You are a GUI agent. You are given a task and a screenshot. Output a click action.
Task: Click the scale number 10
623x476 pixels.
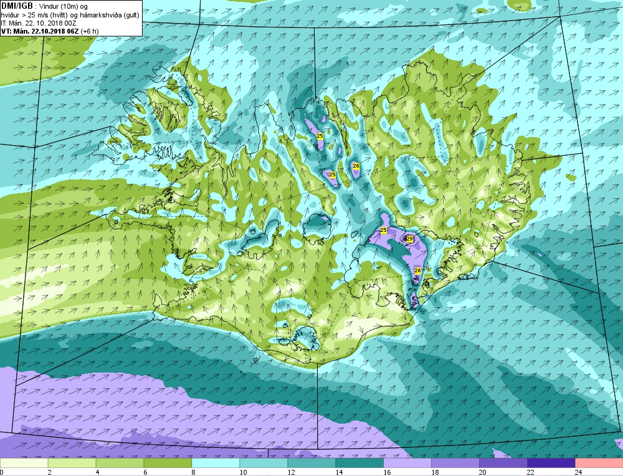pyautogui.click(x=243, y=472)
